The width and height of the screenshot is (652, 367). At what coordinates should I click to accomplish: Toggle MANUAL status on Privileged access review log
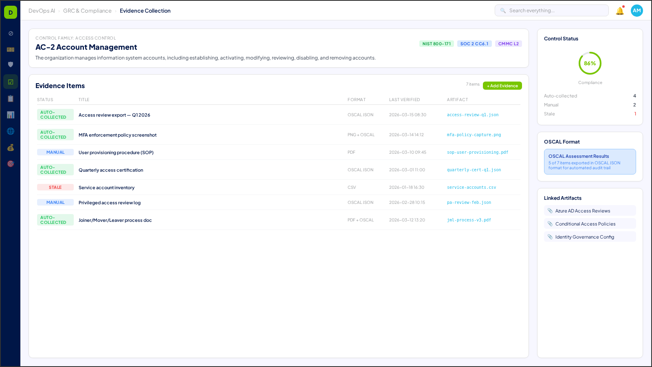point(55,202)
